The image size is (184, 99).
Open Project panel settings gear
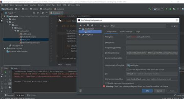43,13
